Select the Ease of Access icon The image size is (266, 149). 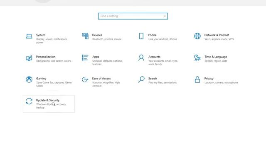pos(85,79)
